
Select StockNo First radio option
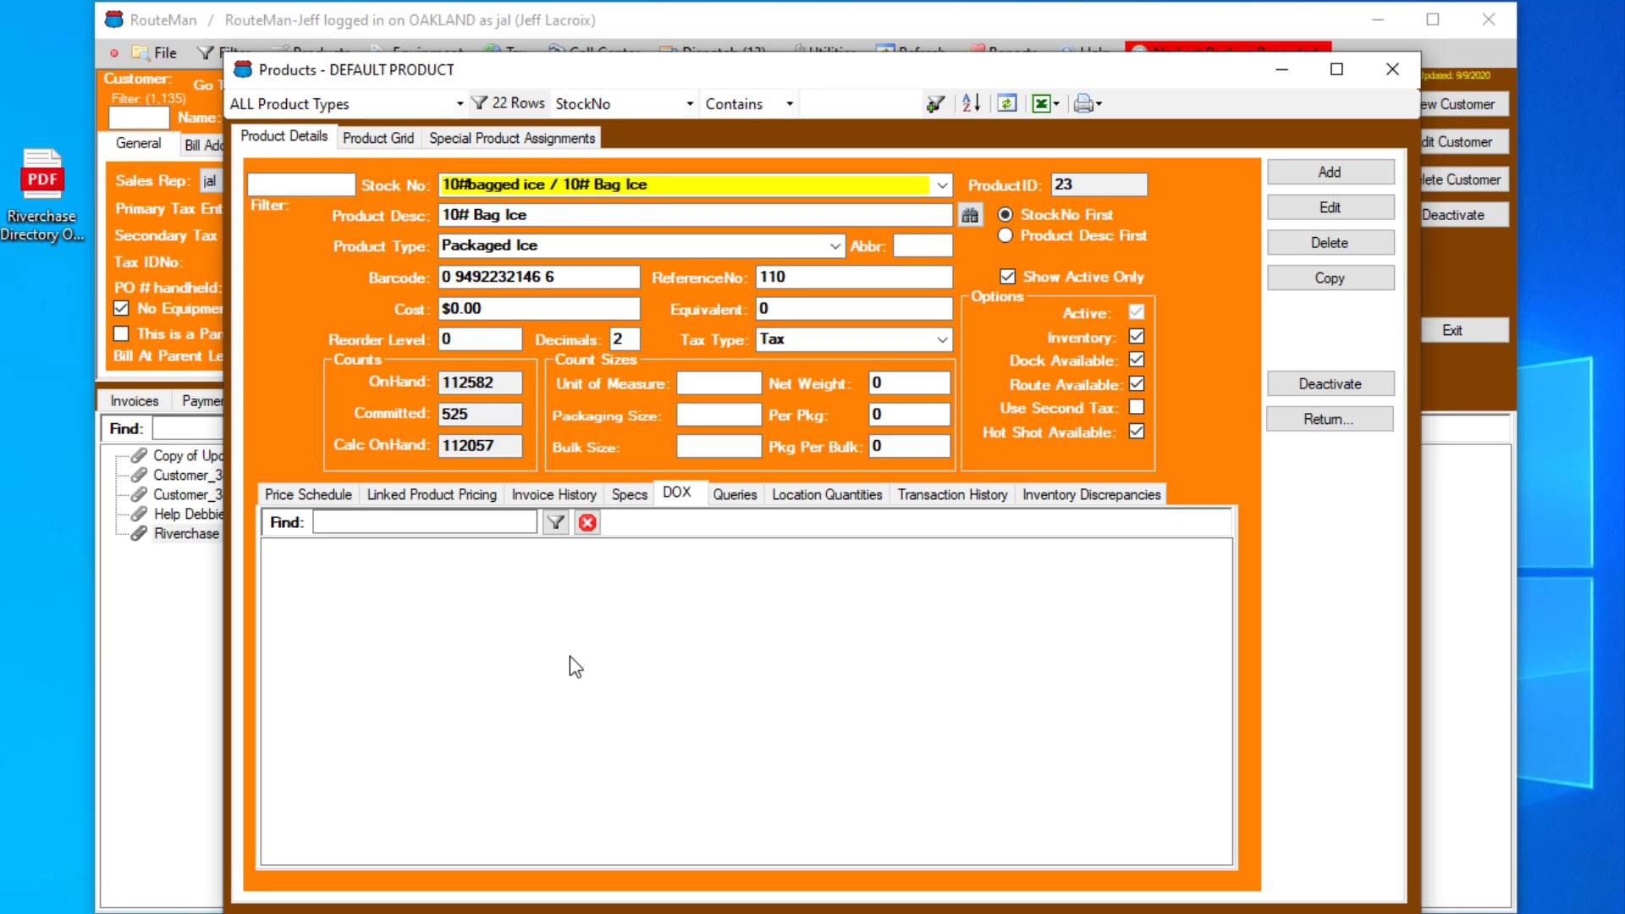click(x=1005, y=214)
